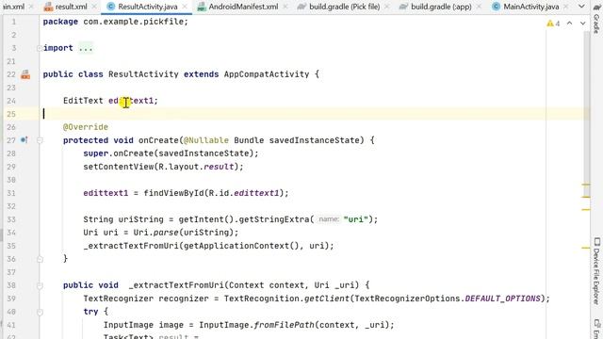Click the override gutter icon on line 27
603x339 pixels.
(24, 140)
